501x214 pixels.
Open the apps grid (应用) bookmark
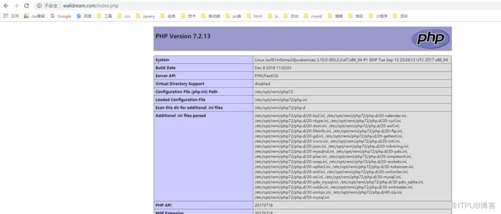[11, 16]
